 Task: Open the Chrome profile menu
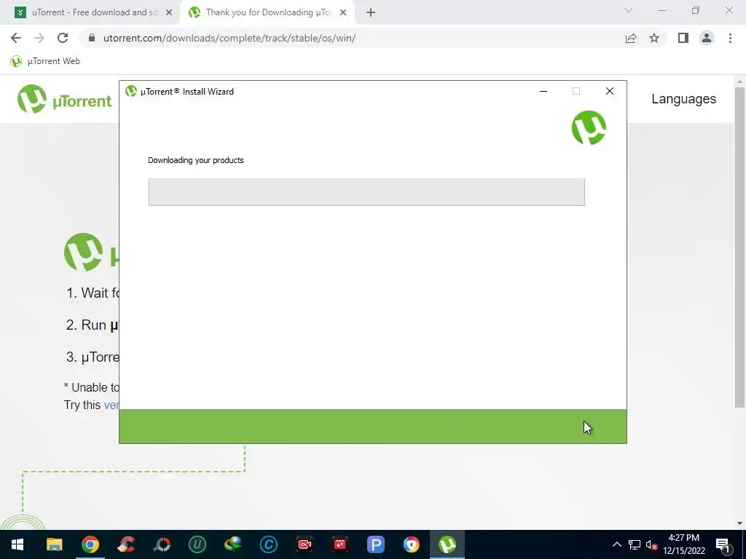[707, 38]
